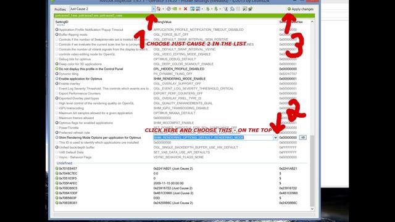395x222 pixels.
Task: Click the vertical scrollbar thumb in settings list
Action: pos(312,171)
